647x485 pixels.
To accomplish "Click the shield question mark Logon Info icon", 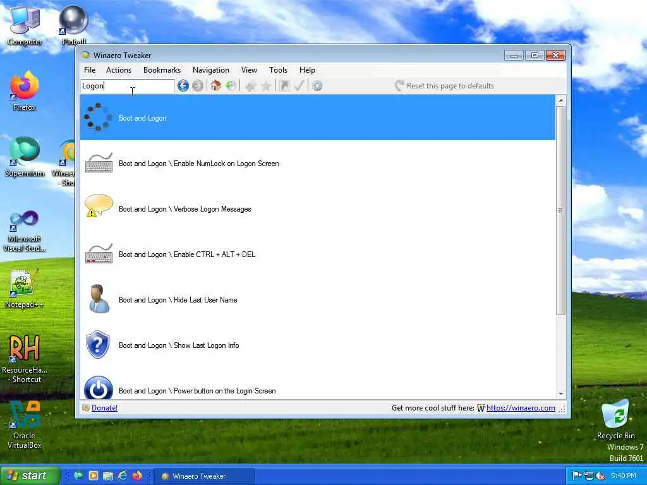I will 98,344.
